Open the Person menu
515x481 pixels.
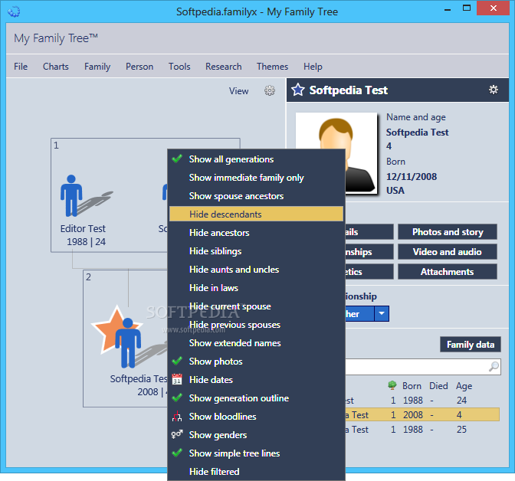(139, 67)
